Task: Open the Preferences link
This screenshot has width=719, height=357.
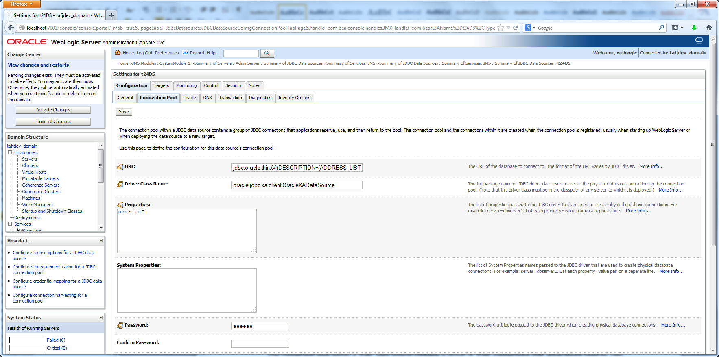Action: 167,53
